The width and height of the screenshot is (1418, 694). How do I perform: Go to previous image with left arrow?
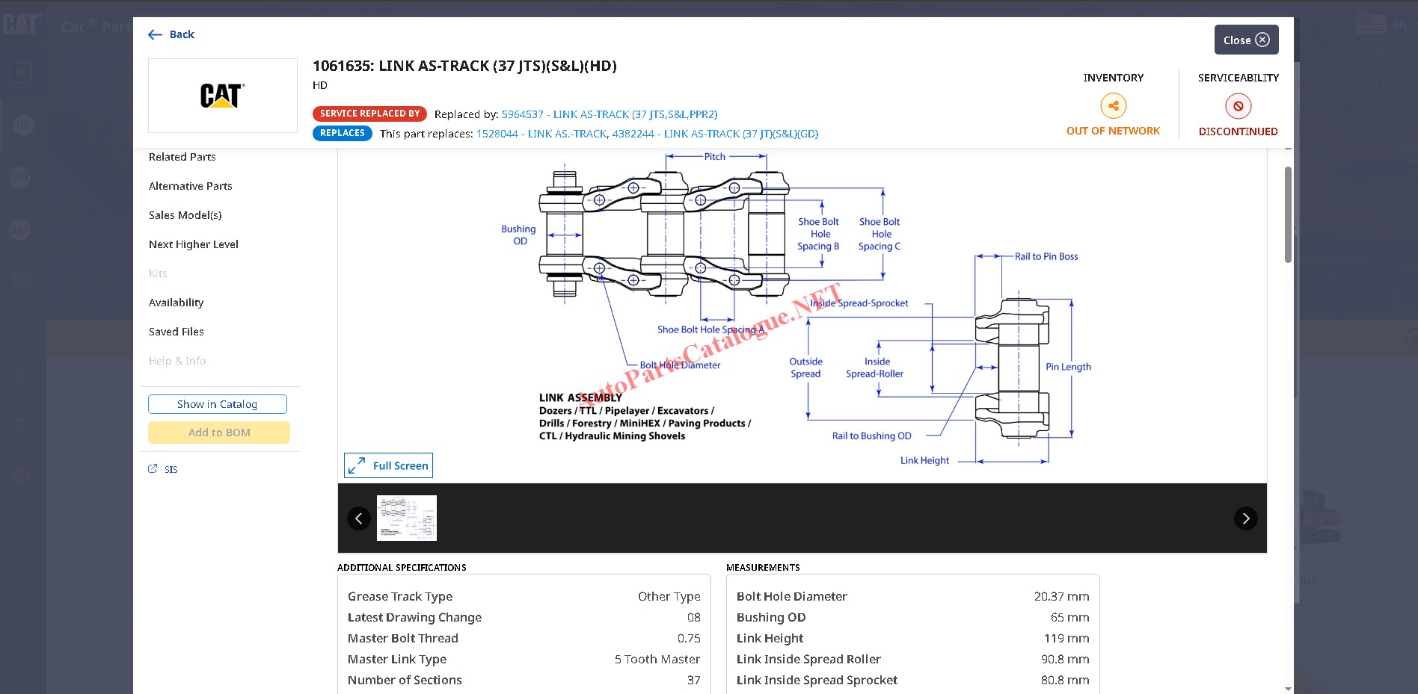tap(359, 518)
